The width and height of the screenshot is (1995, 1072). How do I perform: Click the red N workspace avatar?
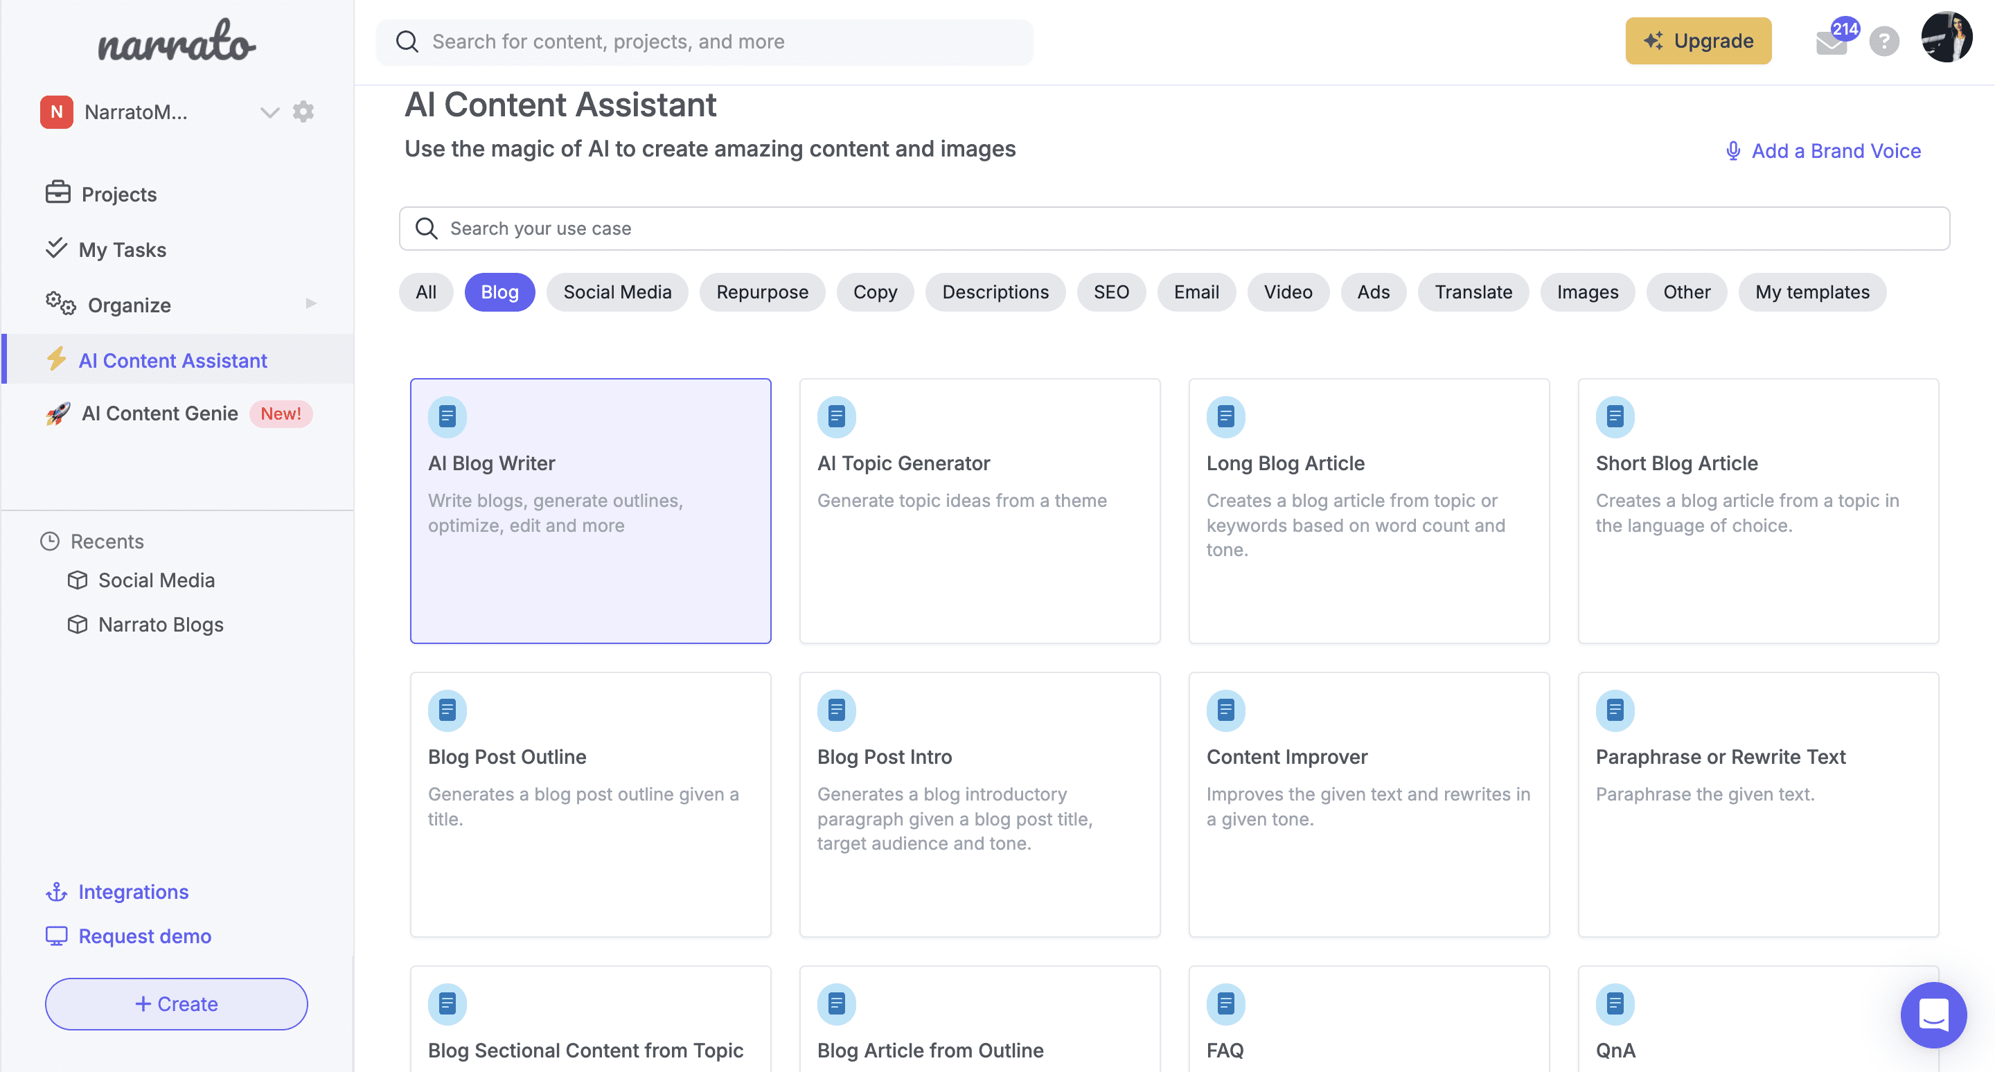[57, 112]
